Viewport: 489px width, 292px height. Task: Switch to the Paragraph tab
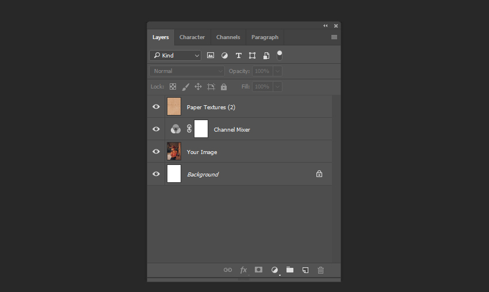(x=265, y=37)
